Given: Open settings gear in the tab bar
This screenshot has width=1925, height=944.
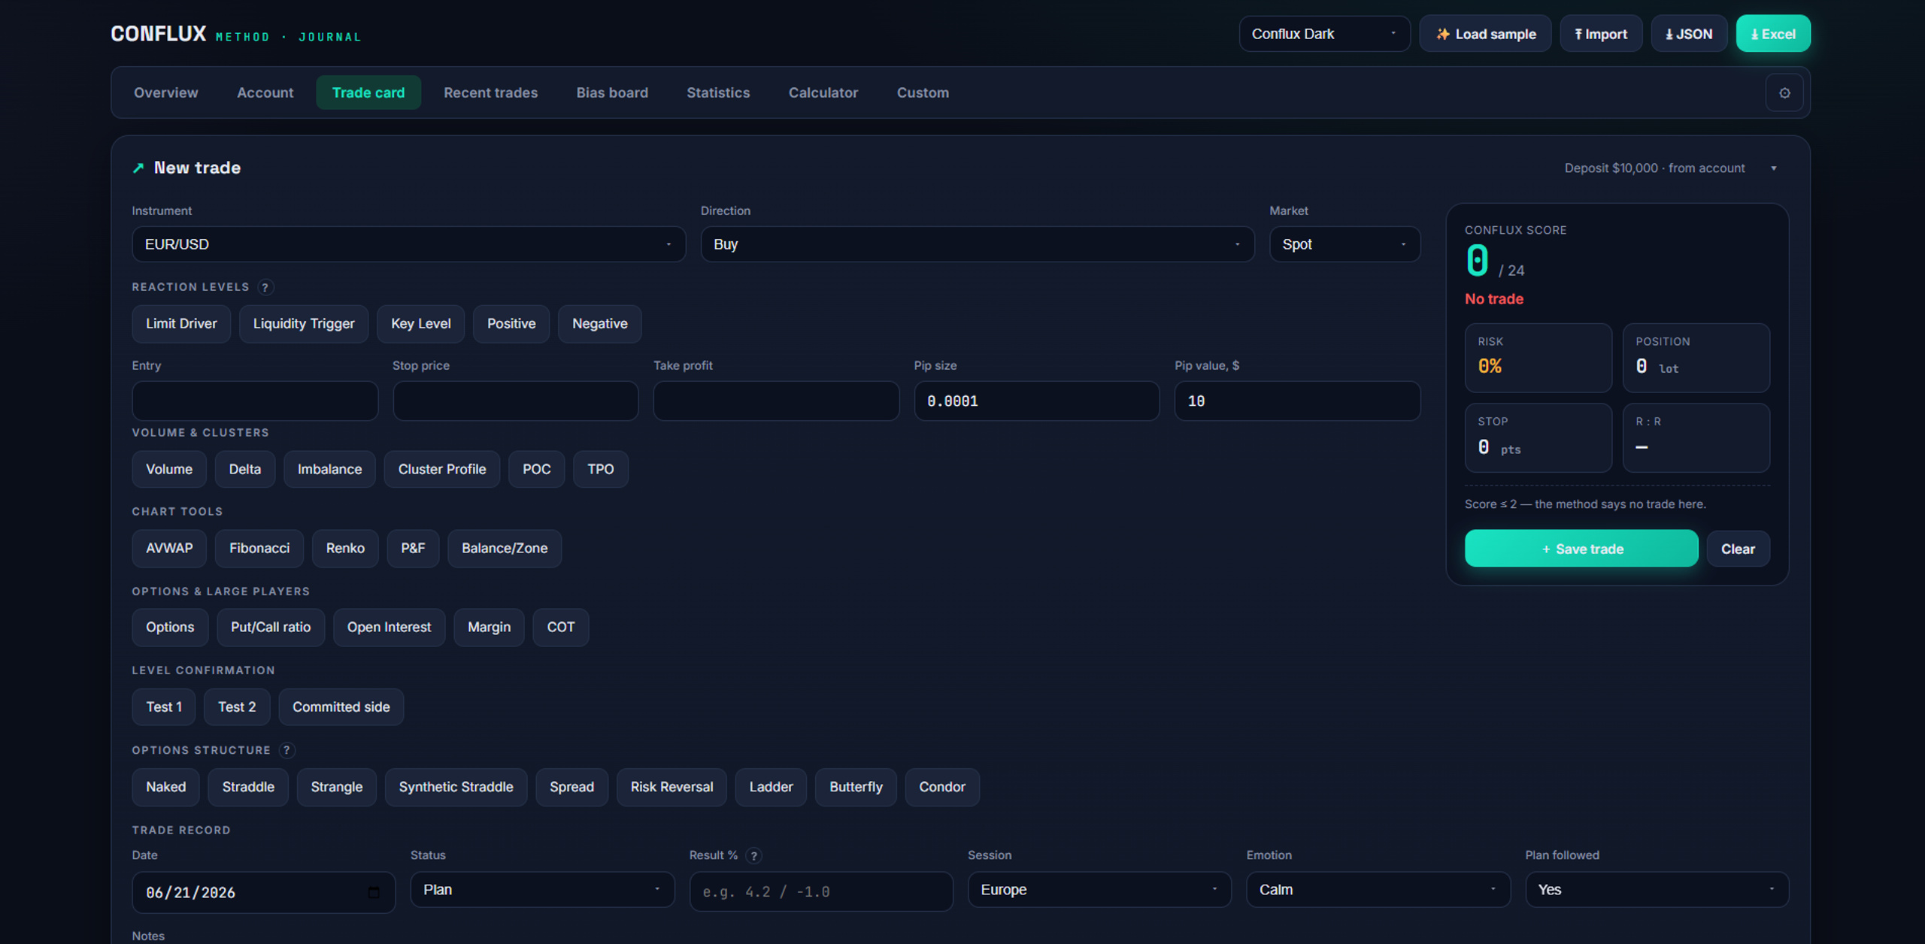Looking at the screenshot, I should 1784,93.
